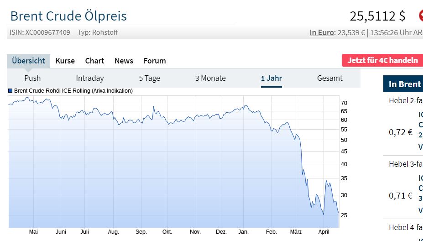Show the Intraday chart range
Image resolution: width=423 pixels, height=241 pixels.
(90, 78)
